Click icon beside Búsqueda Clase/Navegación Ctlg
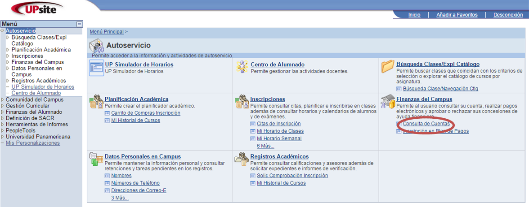Image resolution: width=529 pixels, height=207 pixels. [399, 89]
